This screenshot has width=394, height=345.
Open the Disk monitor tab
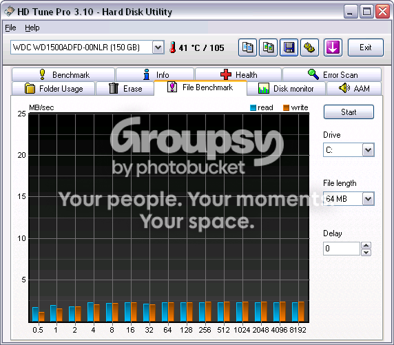point(286,88)
